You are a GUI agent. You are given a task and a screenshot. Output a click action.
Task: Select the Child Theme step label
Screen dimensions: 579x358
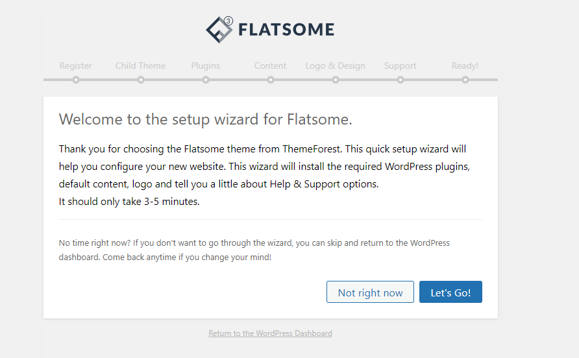tap(140, 66)
